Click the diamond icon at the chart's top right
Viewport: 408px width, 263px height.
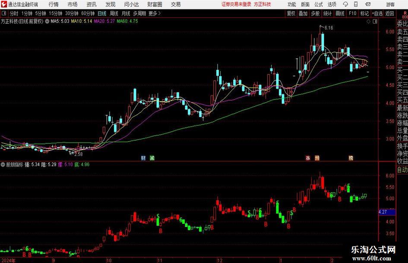(x=368, y=22)
